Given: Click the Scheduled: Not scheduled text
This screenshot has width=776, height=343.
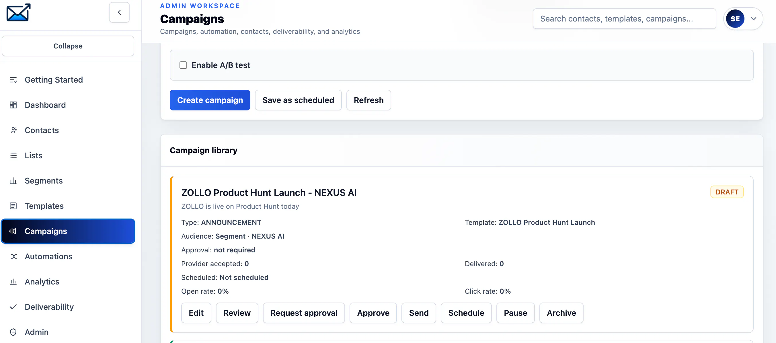Looking at the screenshot, I should (225, 278).
